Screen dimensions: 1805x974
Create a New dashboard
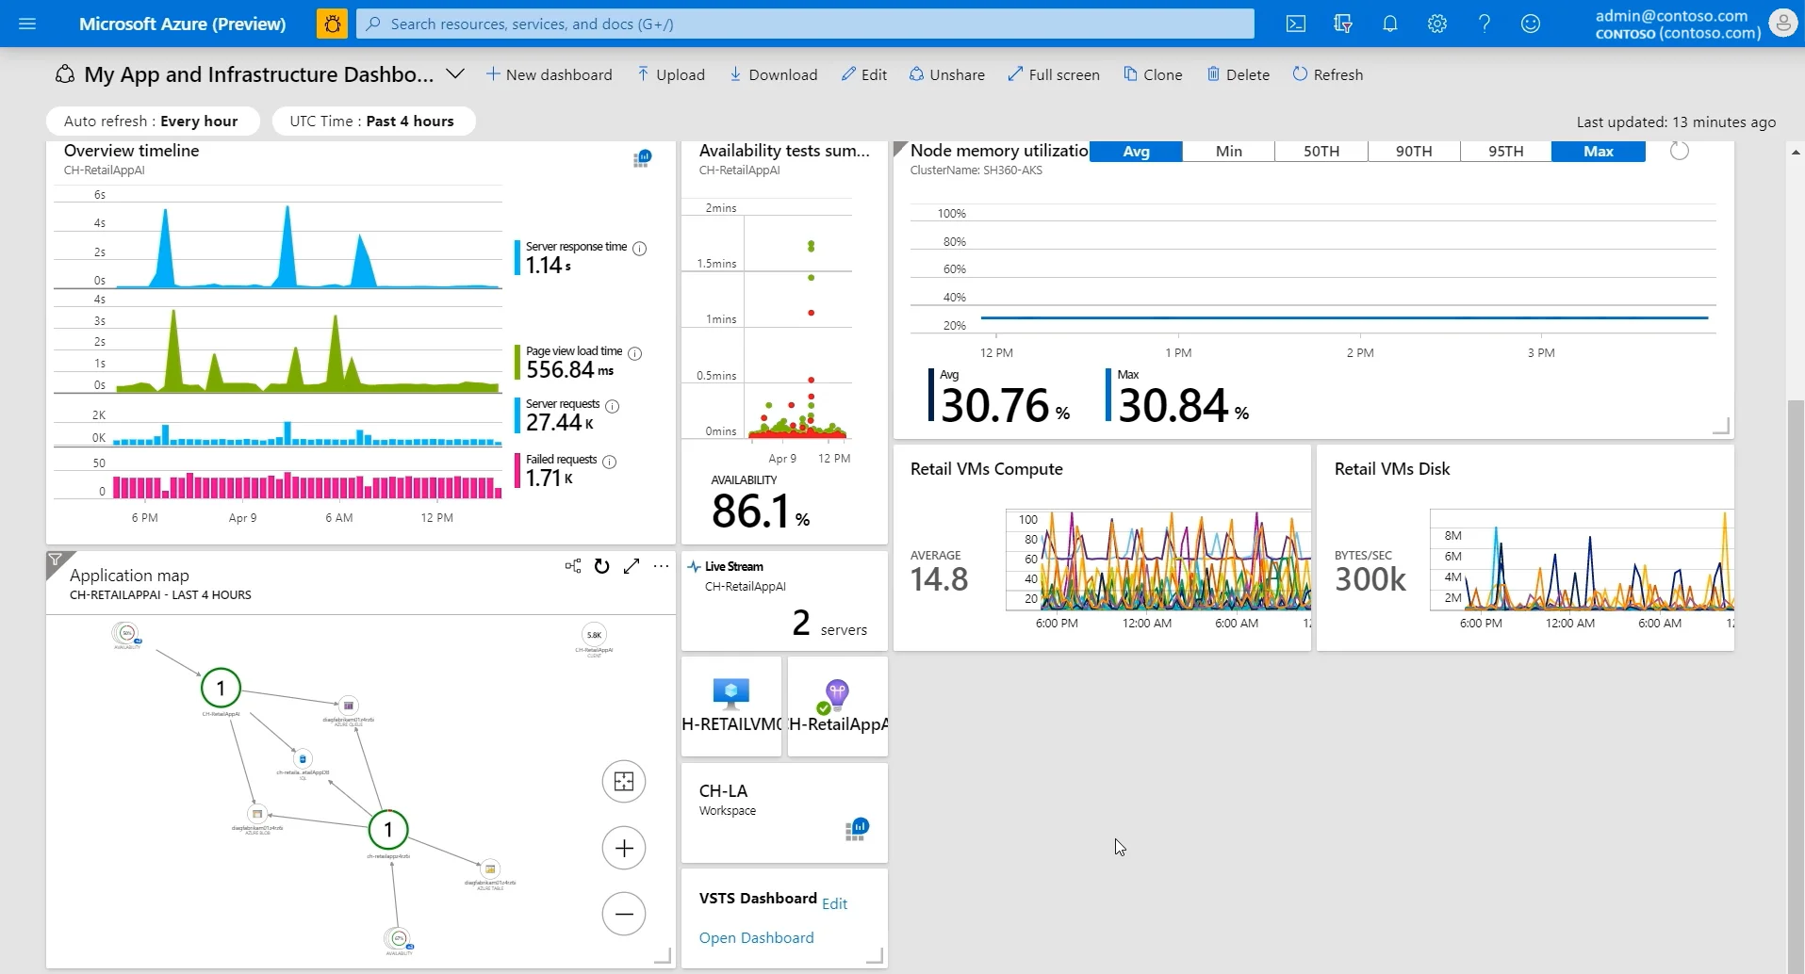click(x=550, y=73)
